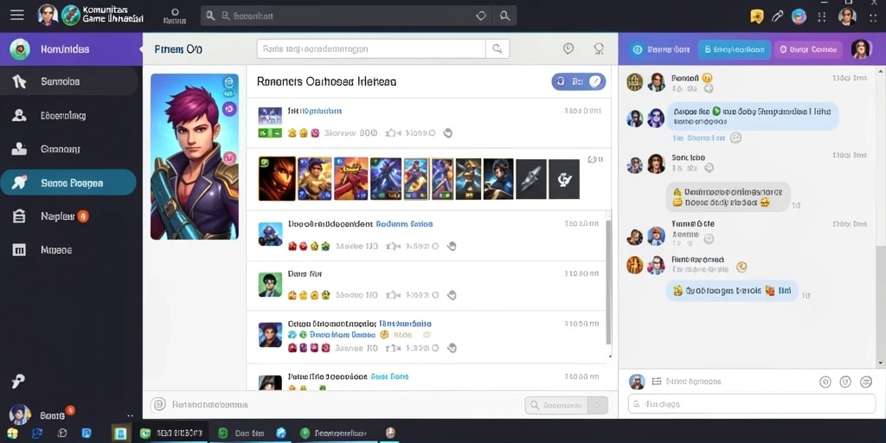
Task: Switch to the first chat panel tab with circle icon
Action: tap(660, 49)
